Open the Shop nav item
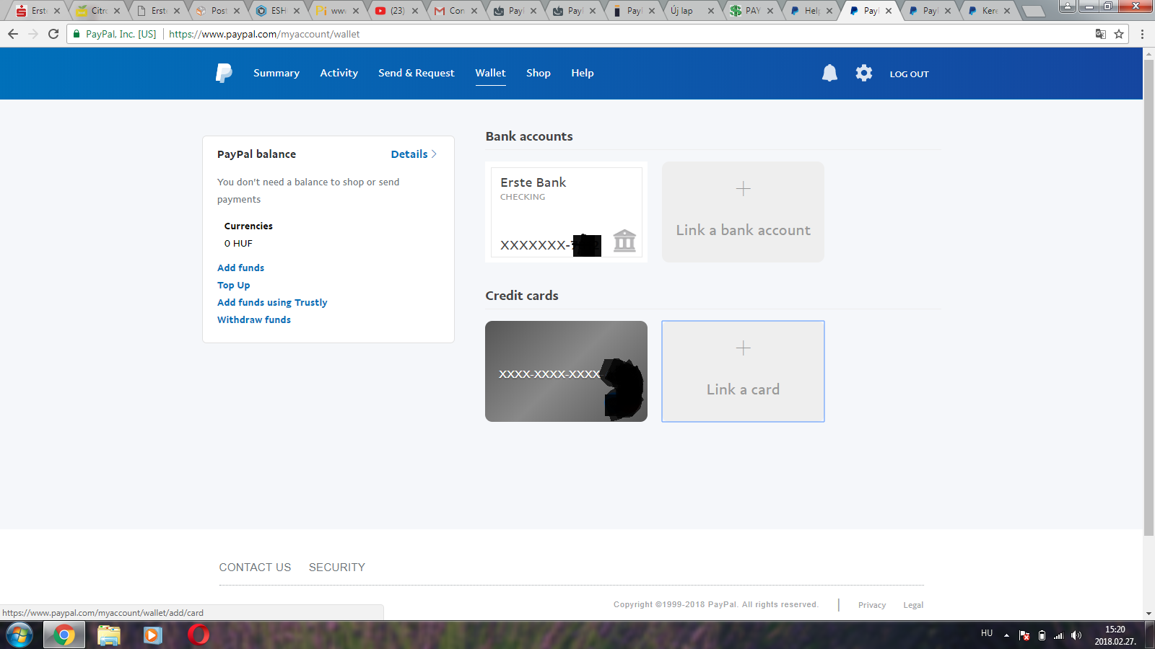This screenshot has width=1155, height=649. tap(539, 73)
